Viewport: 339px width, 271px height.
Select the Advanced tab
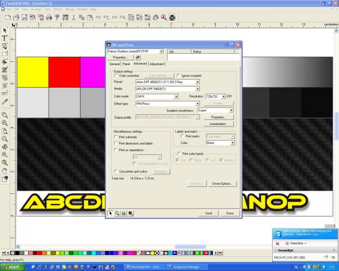(140, 64)
